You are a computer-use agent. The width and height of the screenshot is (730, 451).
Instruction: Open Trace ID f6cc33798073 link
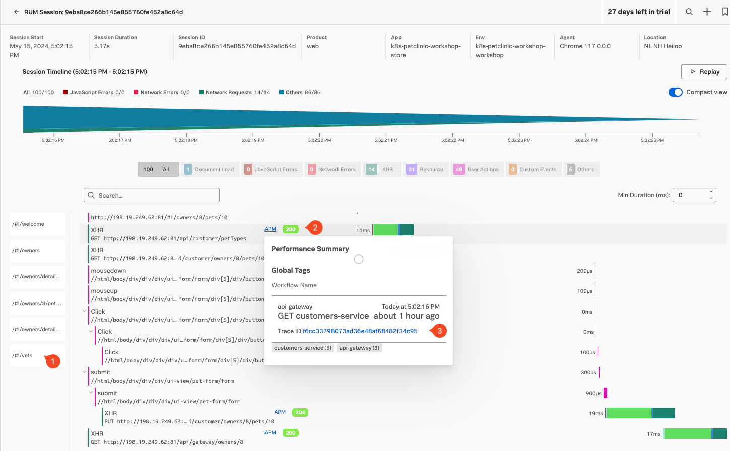coord(360,331)
